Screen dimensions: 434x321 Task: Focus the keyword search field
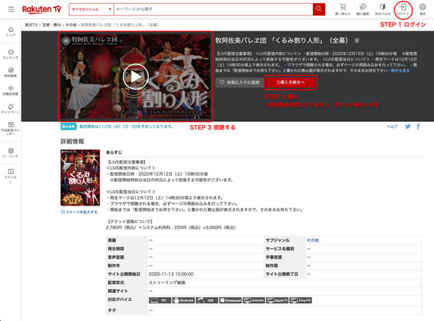(213, 10)
